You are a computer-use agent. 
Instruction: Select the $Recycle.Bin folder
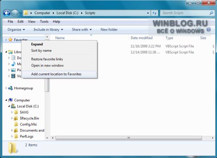[30, 118]
